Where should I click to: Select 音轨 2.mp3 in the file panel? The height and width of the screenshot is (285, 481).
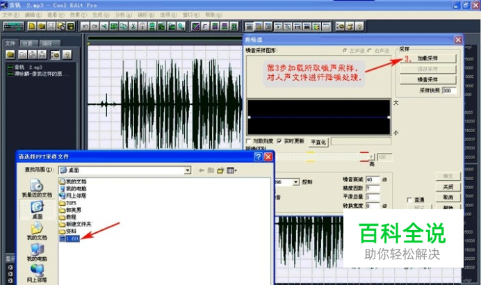(25, 67)
